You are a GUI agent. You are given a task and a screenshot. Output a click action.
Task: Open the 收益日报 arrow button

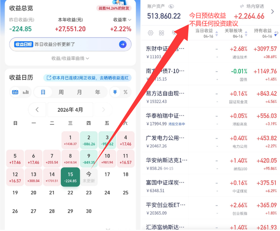click(123, 44)
